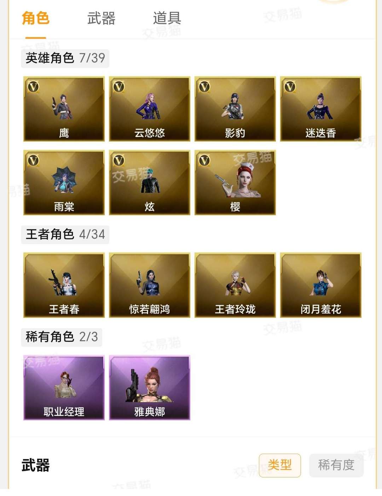Select the 云悠悠 character card

[150, 109]
